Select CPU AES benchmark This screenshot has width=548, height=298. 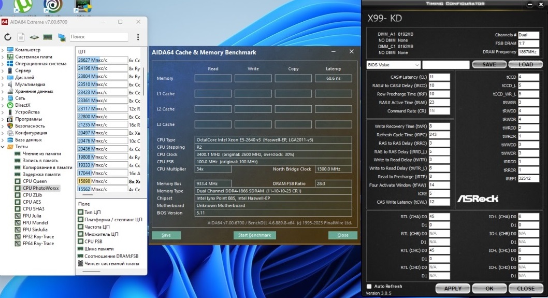32,202
